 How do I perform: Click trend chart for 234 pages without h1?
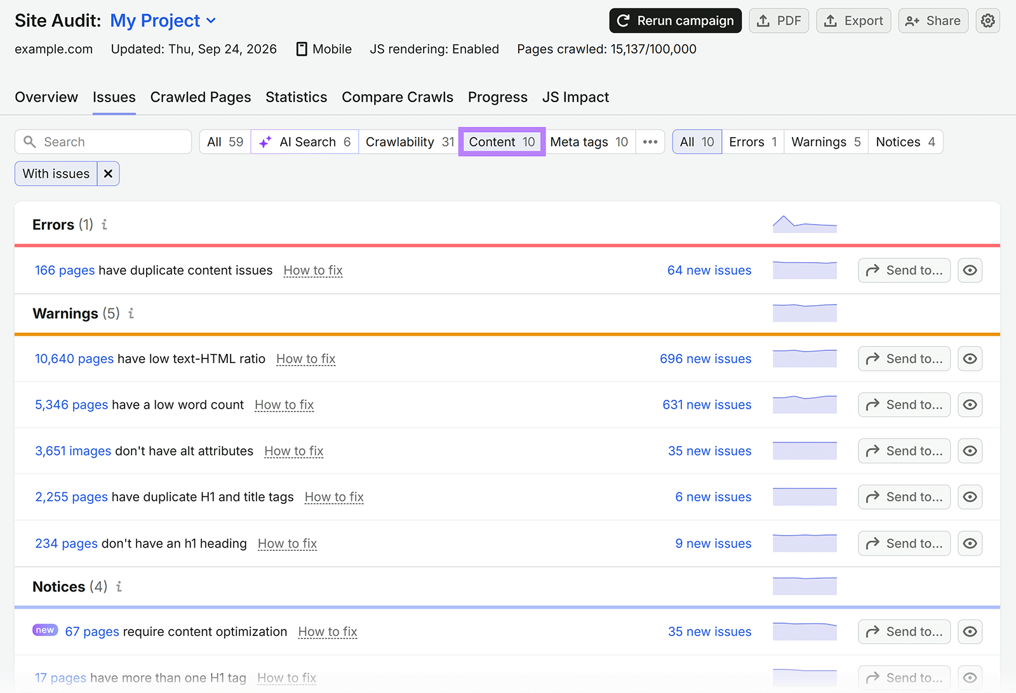click(x=805, y=543)
